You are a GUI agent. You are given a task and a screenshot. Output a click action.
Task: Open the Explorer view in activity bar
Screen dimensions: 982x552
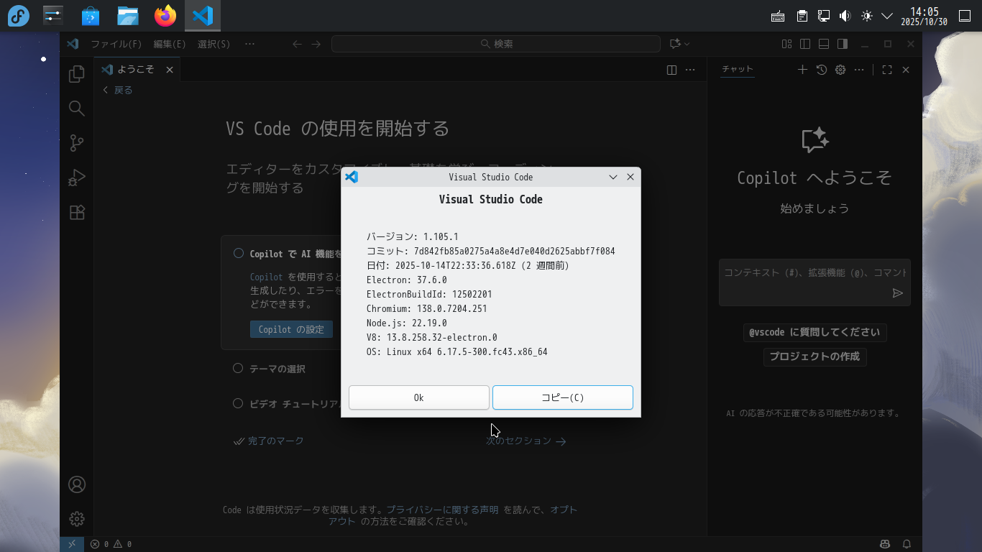[x=77, y=74]
